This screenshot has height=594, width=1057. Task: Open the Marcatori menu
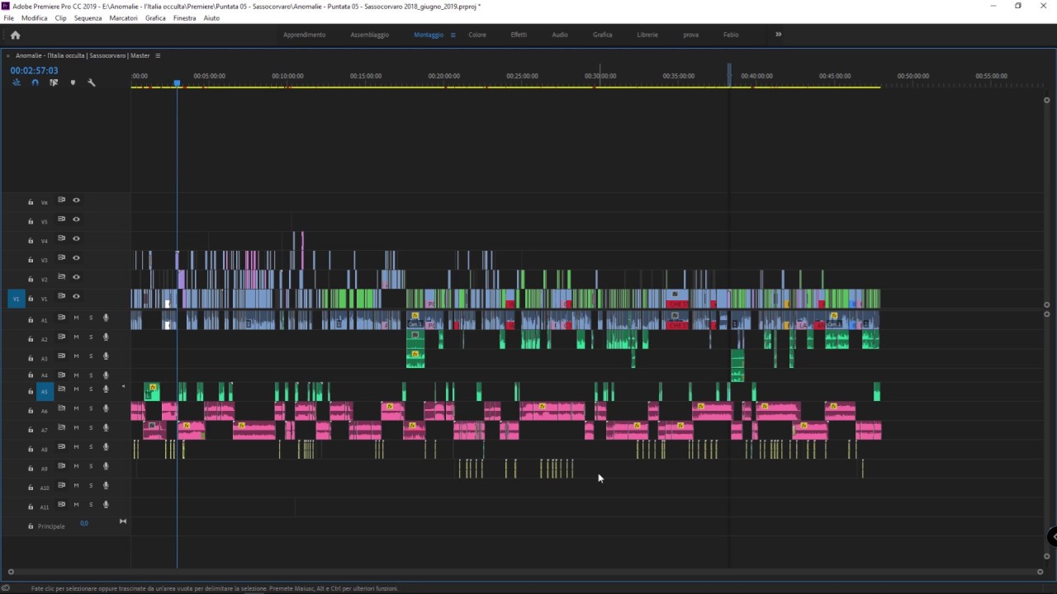pos(123,18)
